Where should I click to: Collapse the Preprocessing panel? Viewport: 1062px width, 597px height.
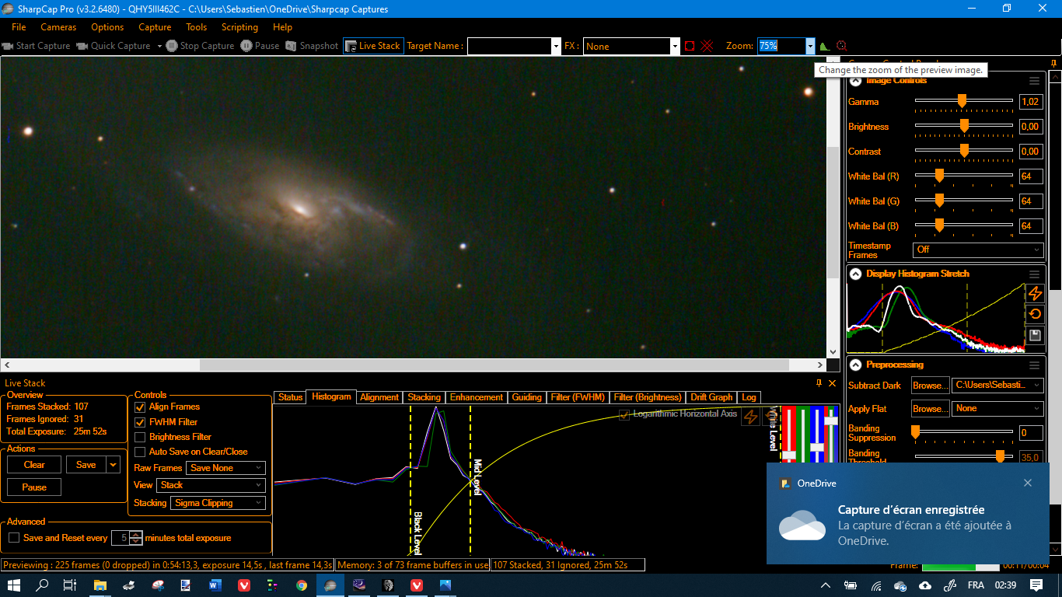[x=855, y=365]
